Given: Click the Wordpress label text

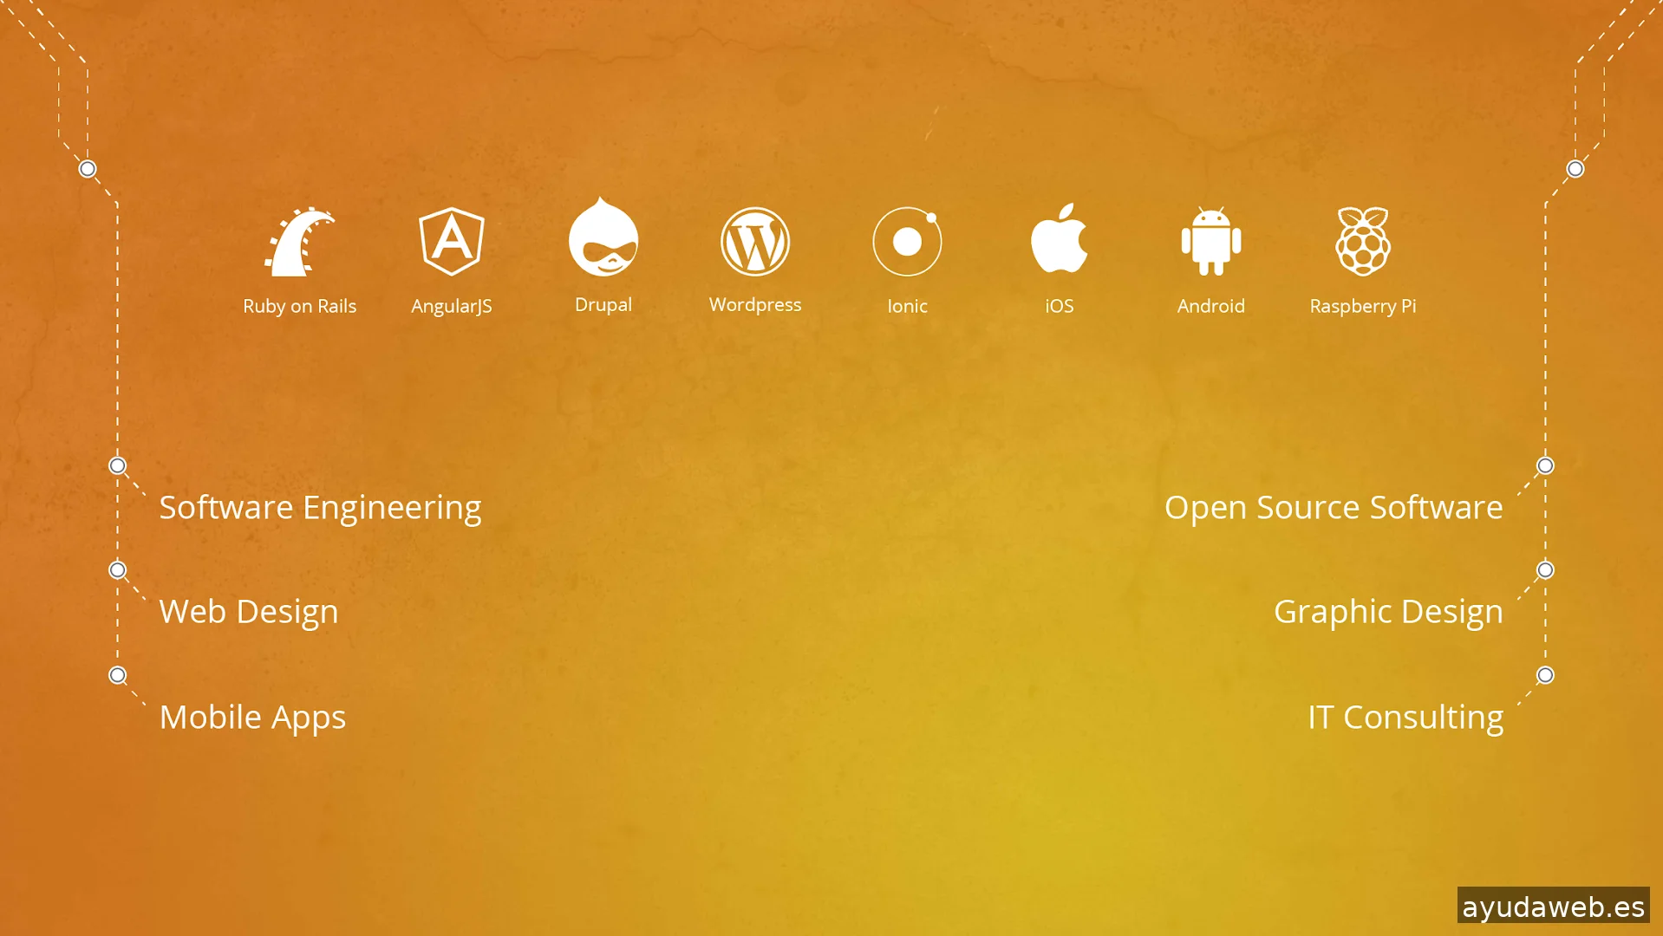Looking at the screenshot, I should 755,305.
